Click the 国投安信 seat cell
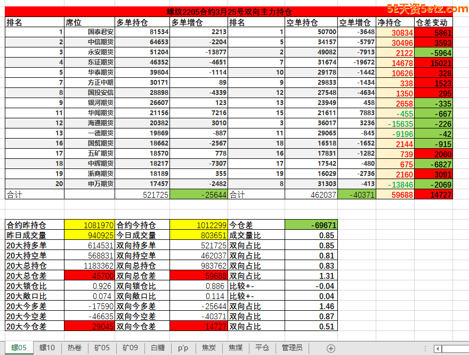469x355 pixels. 90,93
